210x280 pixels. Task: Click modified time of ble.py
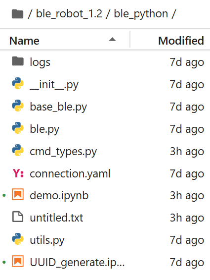point(187,129)
